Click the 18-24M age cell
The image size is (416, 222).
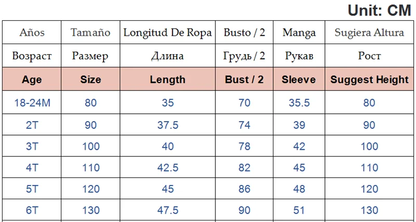pyautogui.click(x=32, y=103)
